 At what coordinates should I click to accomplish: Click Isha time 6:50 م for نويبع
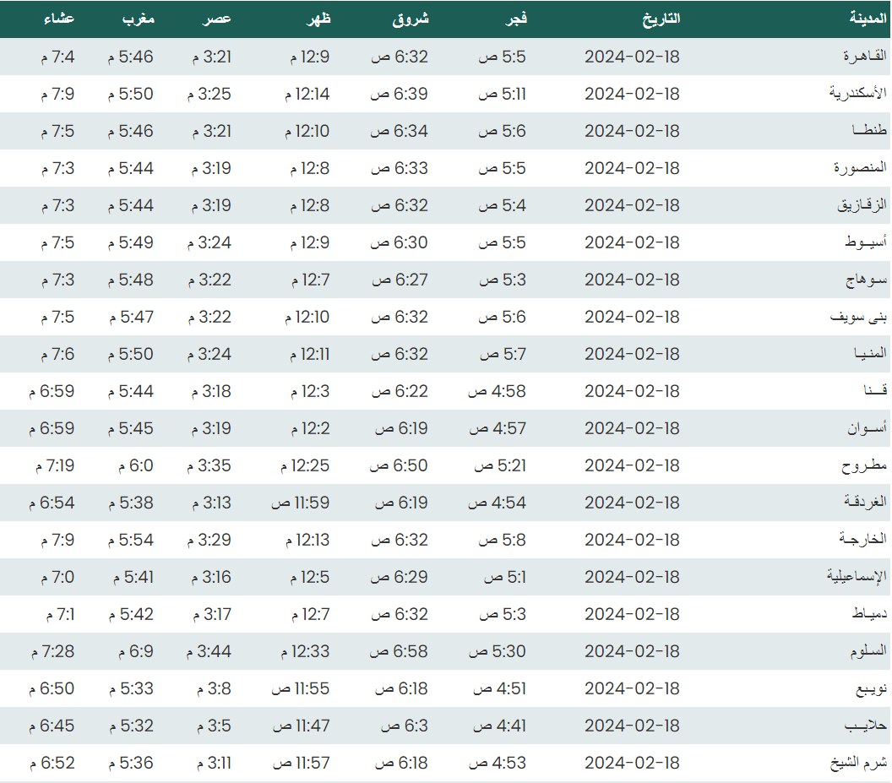tap(52, 688)
